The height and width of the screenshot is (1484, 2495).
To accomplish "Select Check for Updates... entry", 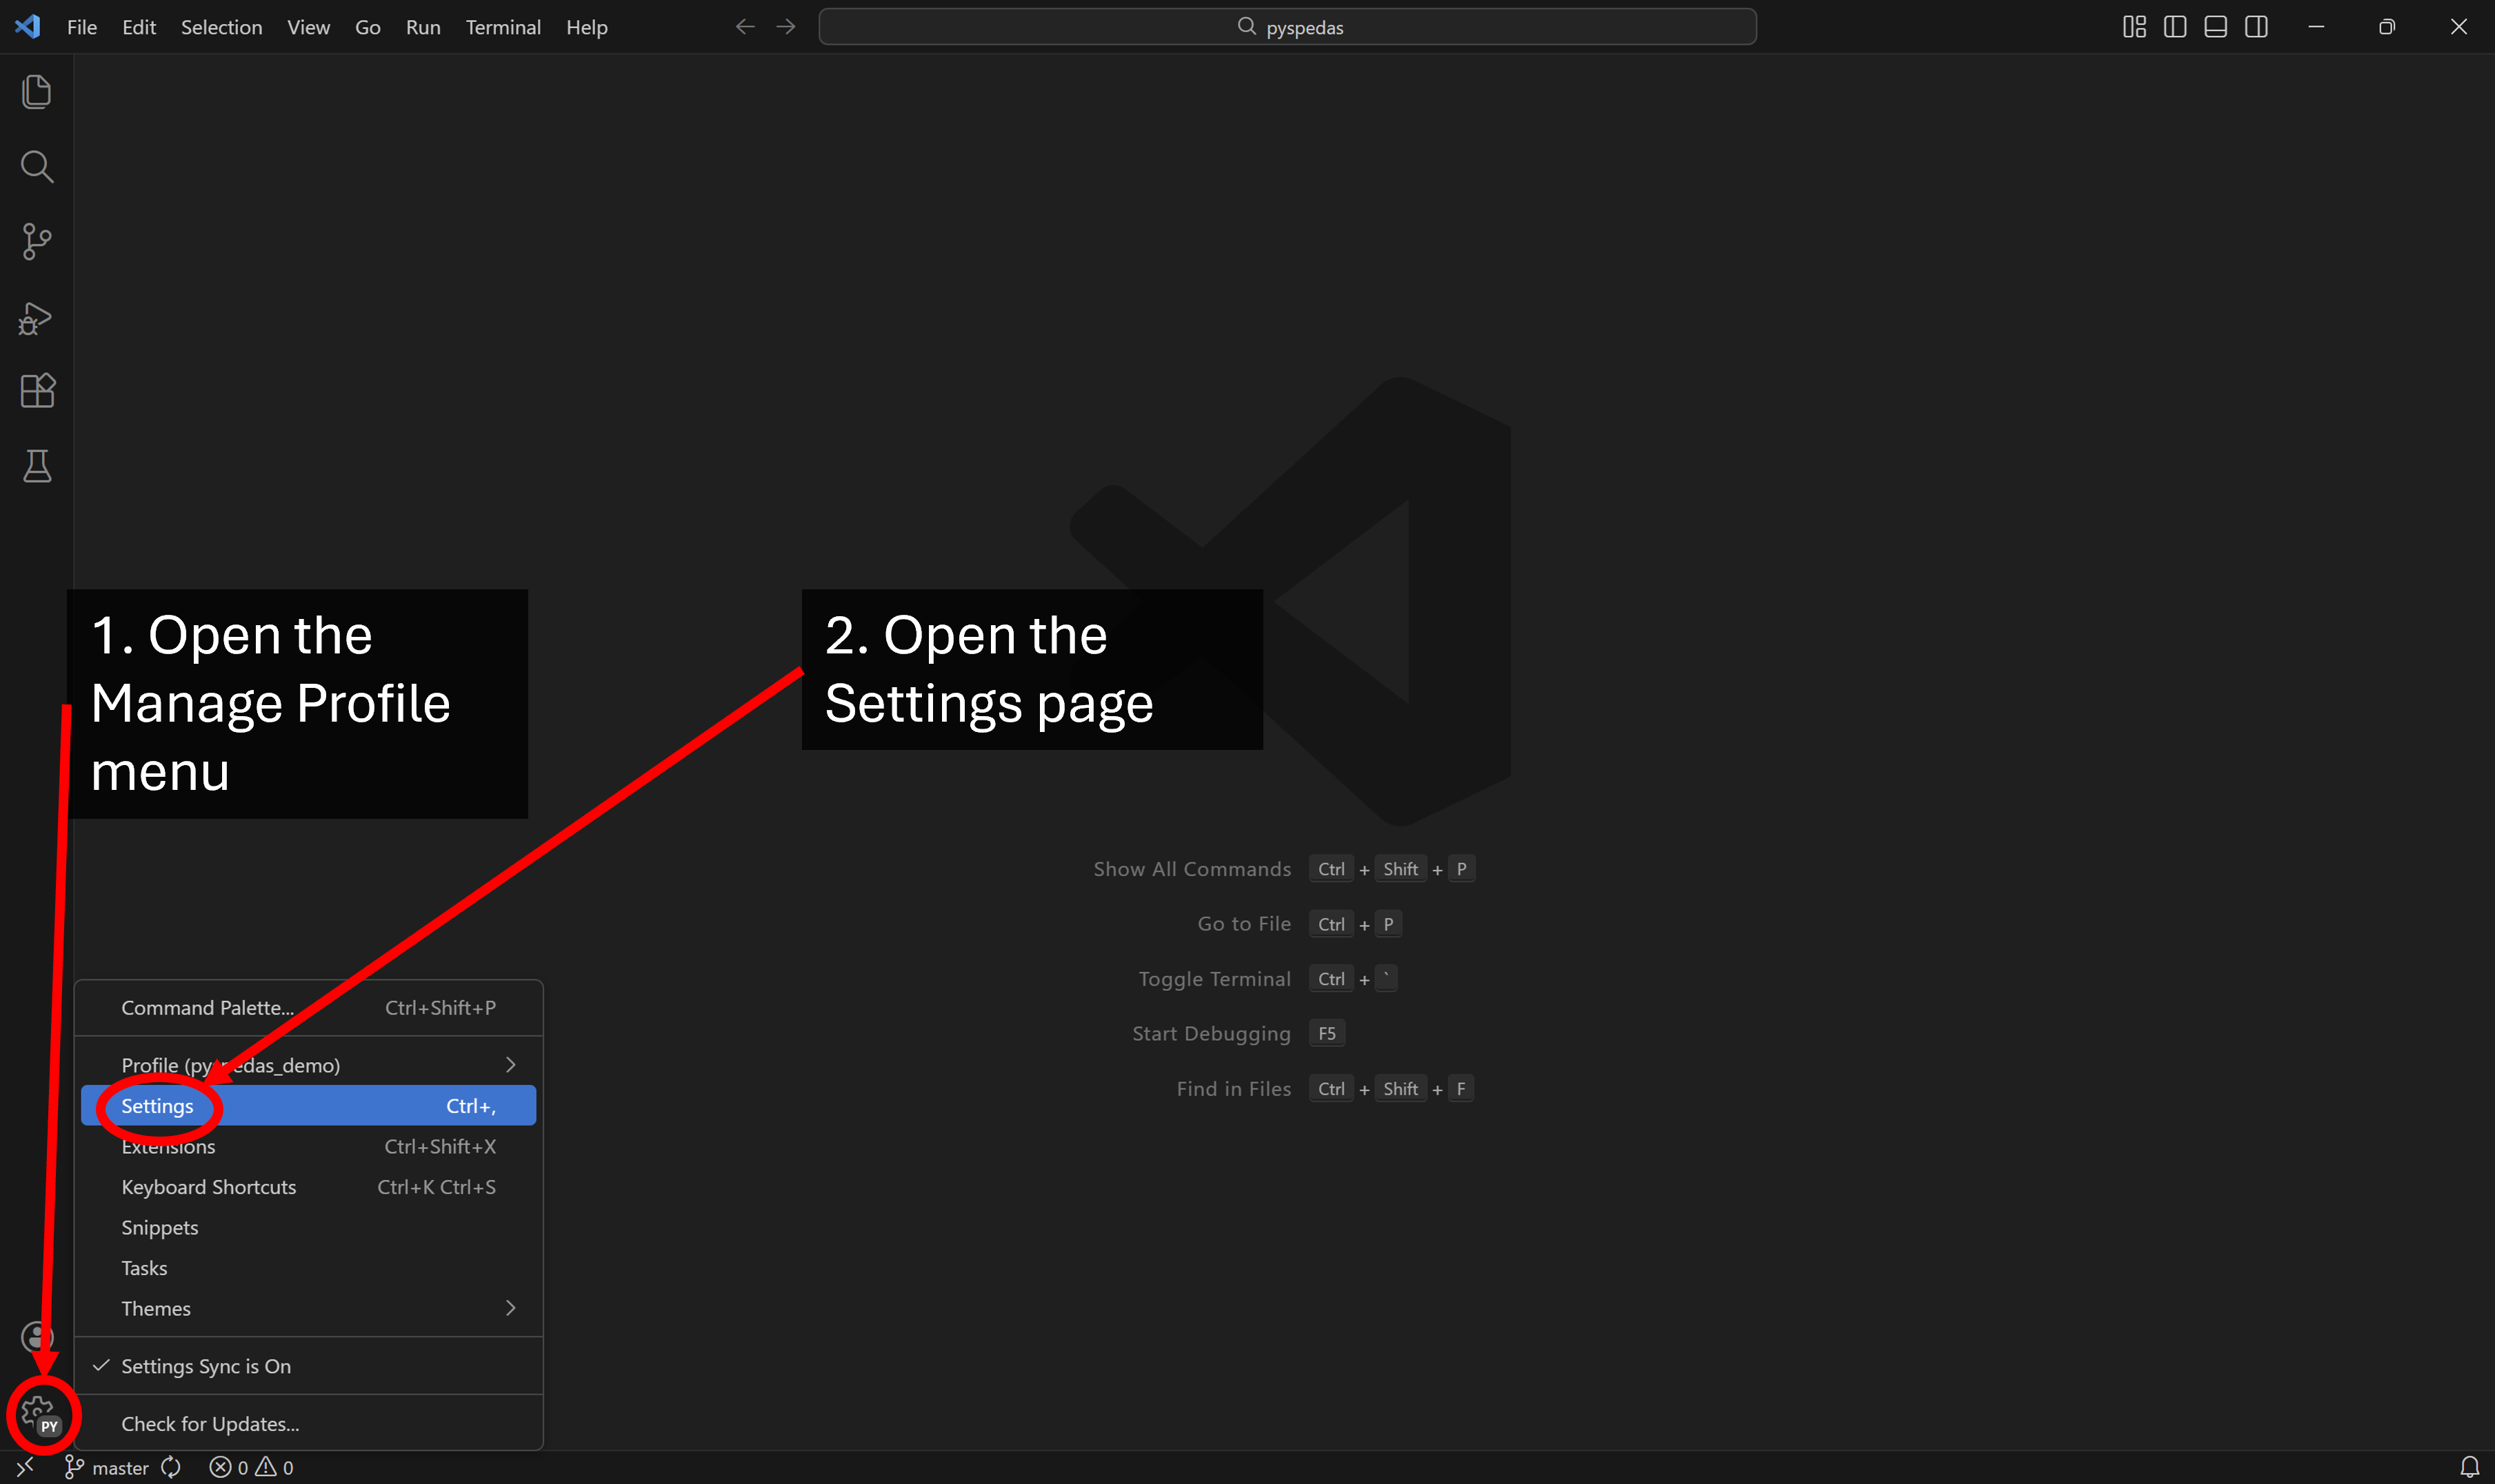I will [308, 1424].
